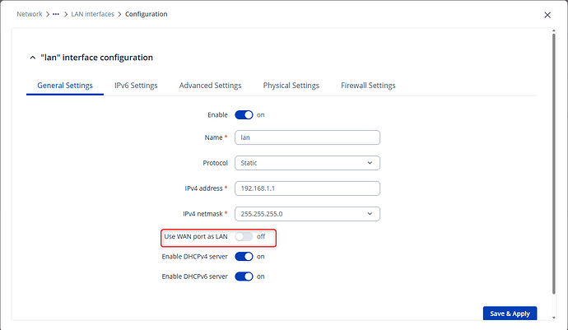Switch to the Physical Settings tab
Viewport: 568px width, 330px height.
pyautogui.click(x=291, y=86)
